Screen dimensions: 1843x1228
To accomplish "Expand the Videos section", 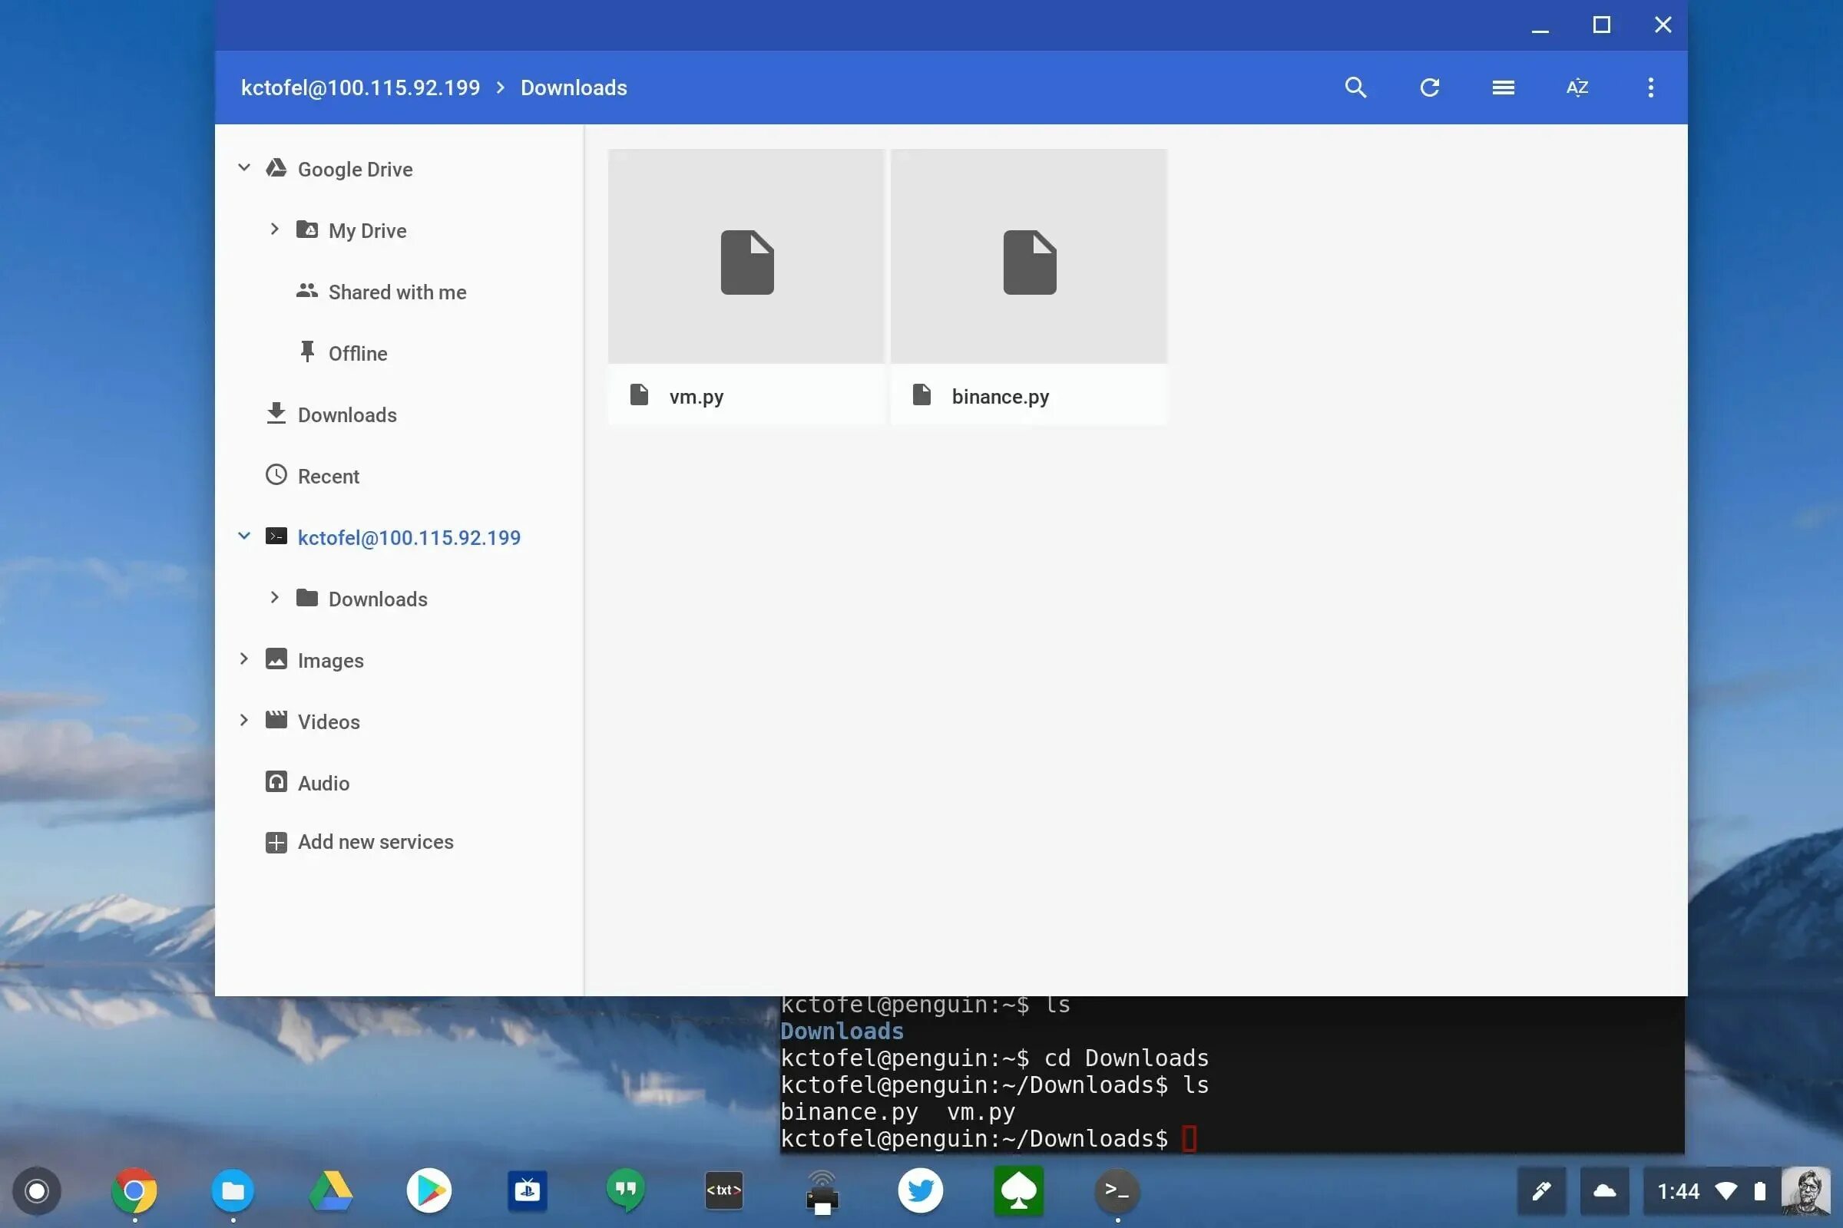I will coord(243,721).
